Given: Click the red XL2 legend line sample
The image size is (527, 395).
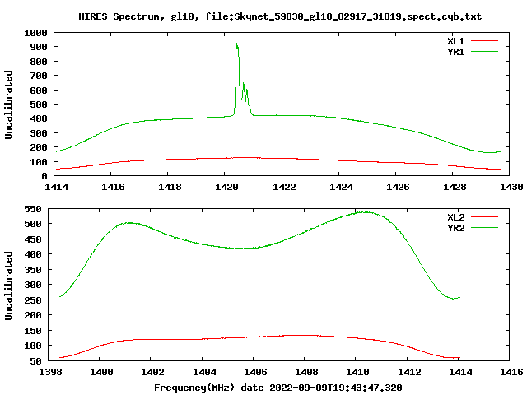Looking at the screenshot, I should [484, 217].
